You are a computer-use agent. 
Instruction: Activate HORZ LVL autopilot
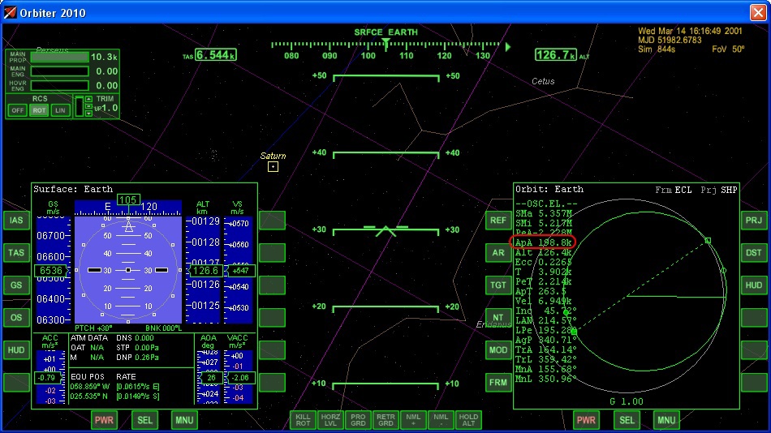tap(330, 420)
